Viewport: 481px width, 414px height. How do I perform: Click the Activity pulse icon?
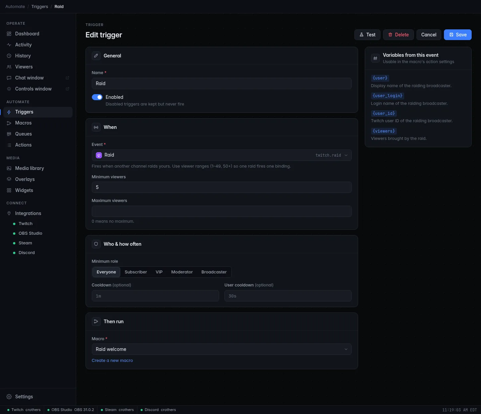point(9,45)
